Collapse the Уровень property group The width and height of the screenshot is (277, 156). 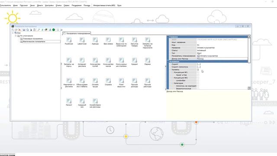[171, 70]
